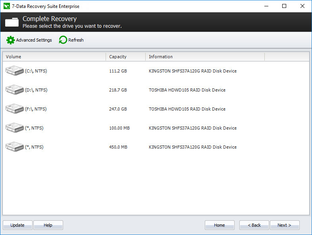The image size is (312, 235).
Task: Select the F:\ NTFS drive icon
Action: click(15, 109)
